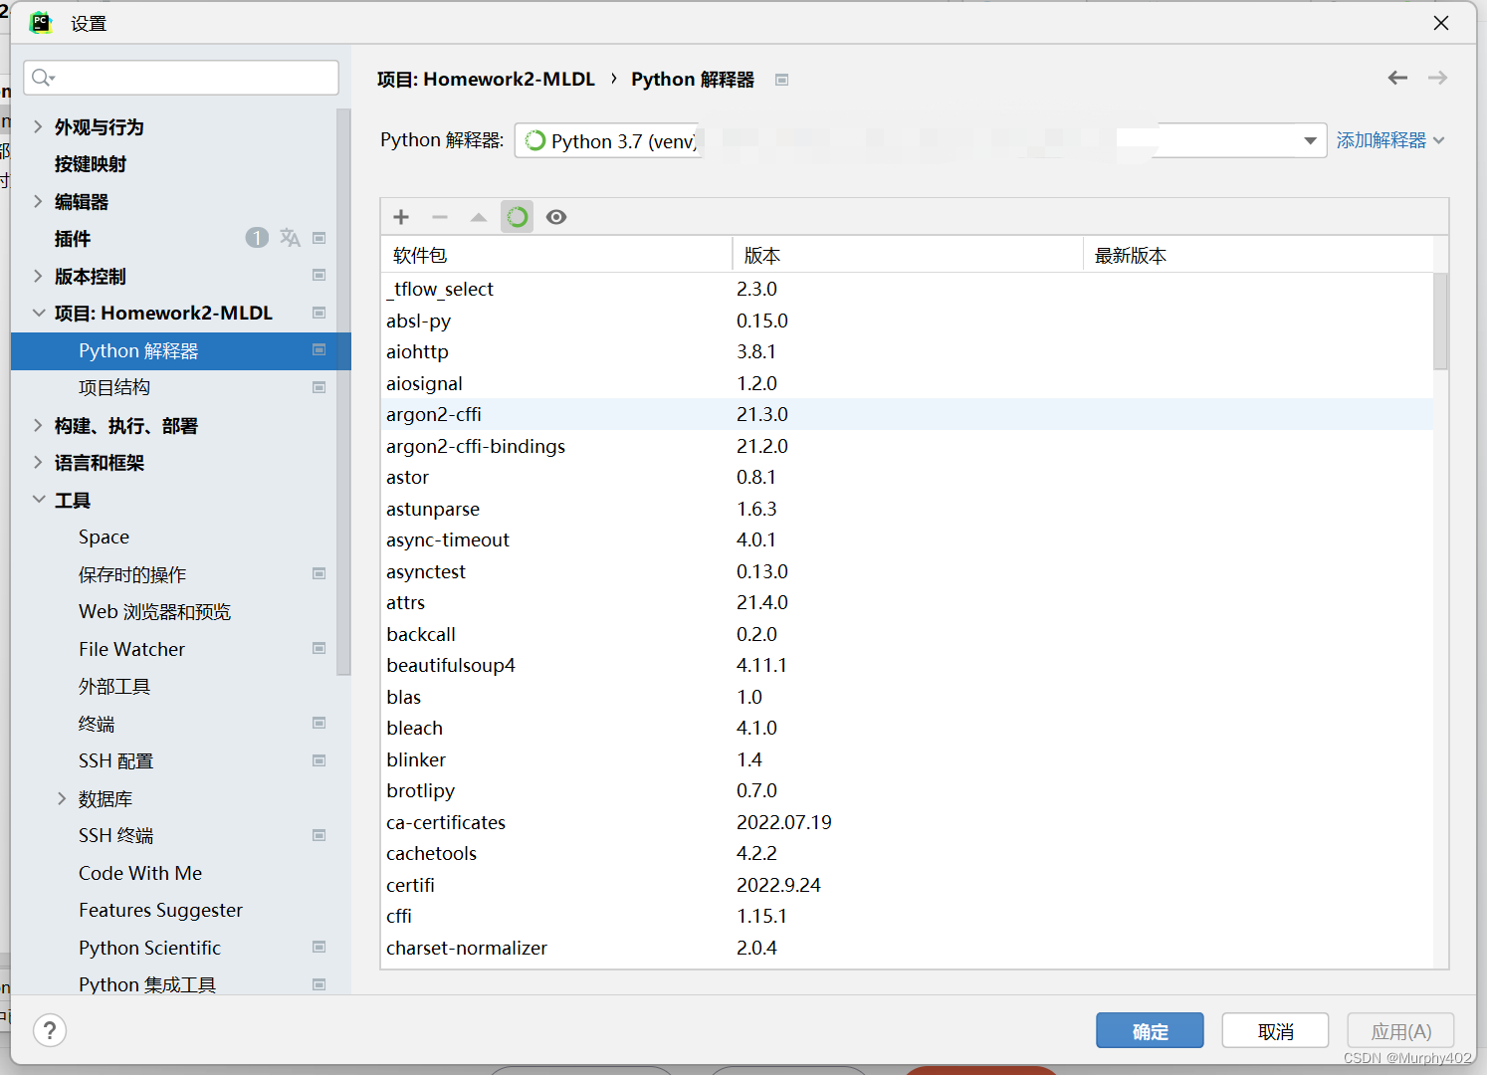Select the ca-certificates package row

pos(907,822)
